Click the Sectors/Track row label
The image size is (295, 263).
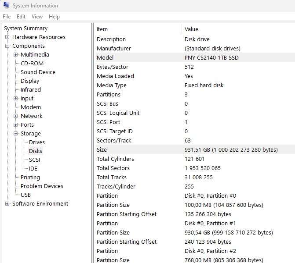click(114, 140)
